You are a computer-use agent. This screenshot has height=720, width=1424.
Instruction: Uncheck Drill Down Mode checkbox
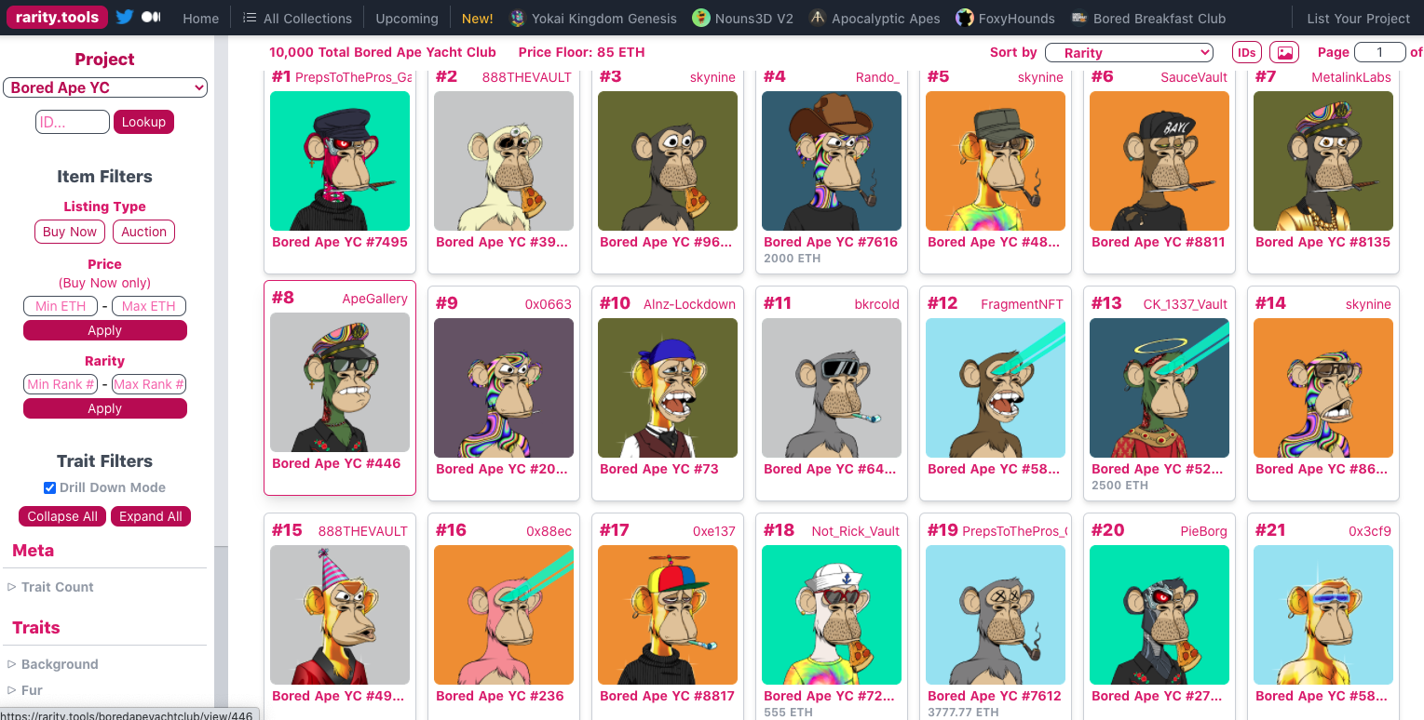49,487
